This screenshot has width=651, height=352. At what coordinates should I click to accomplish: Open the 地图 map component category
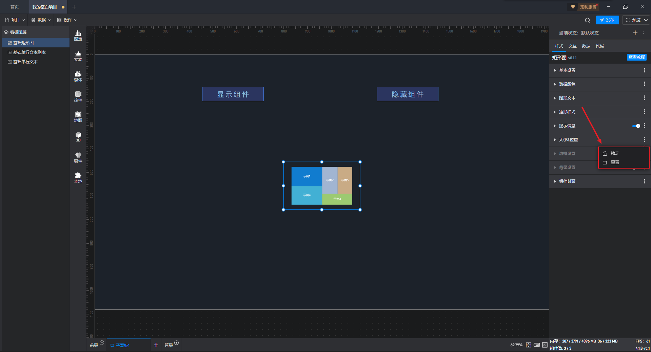pos(78,117)
